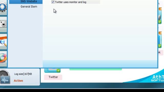Open the camera screenshot sidebar icon
This screenshot has height=92, width=164.
(x=3, y=24)
